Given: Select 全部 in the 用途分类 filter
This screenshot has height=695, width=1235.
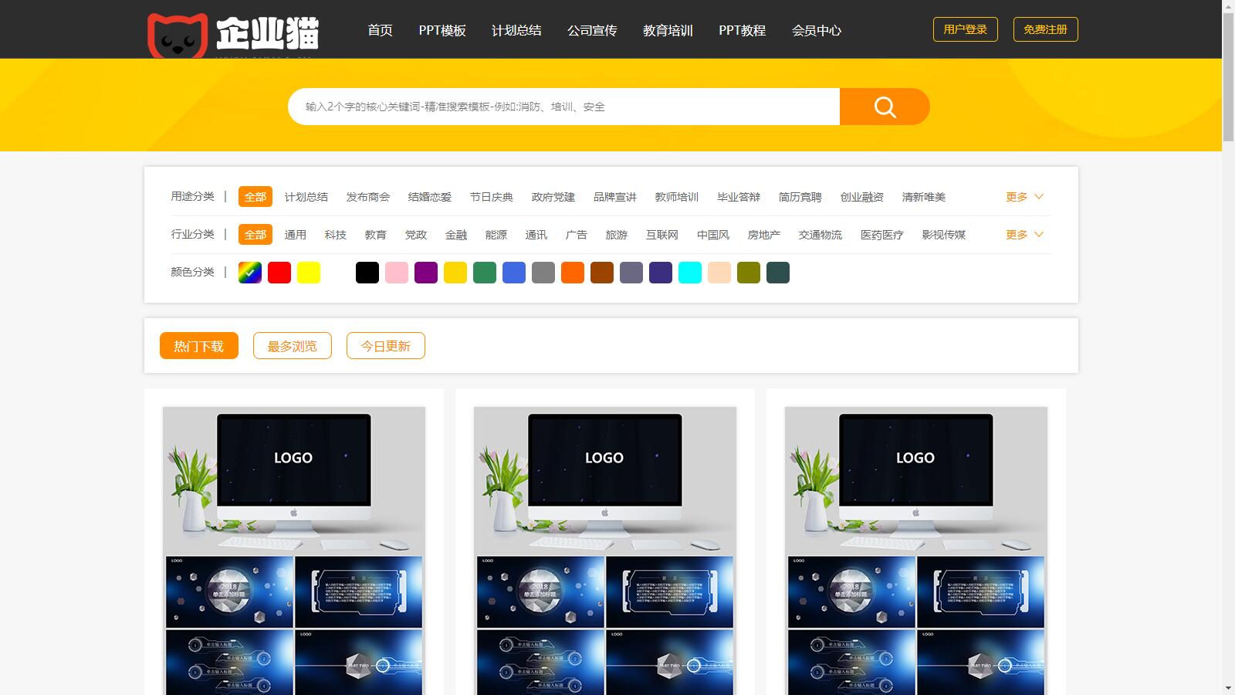Looking at the screenshot, I should tap(255, 197).
